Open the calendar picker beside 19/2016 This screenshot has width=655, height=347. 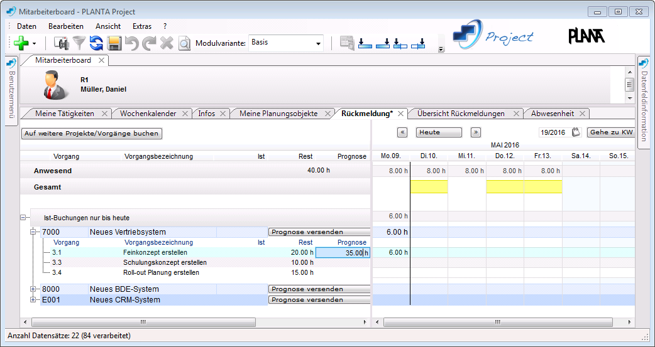576,132
